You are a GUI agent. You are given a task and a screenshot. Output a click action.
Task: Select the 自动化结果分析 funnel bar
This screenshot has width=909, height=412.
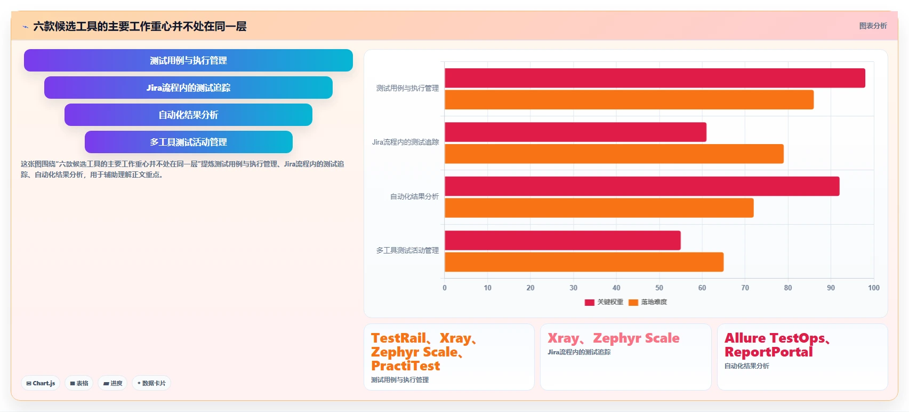click(188, 115)
